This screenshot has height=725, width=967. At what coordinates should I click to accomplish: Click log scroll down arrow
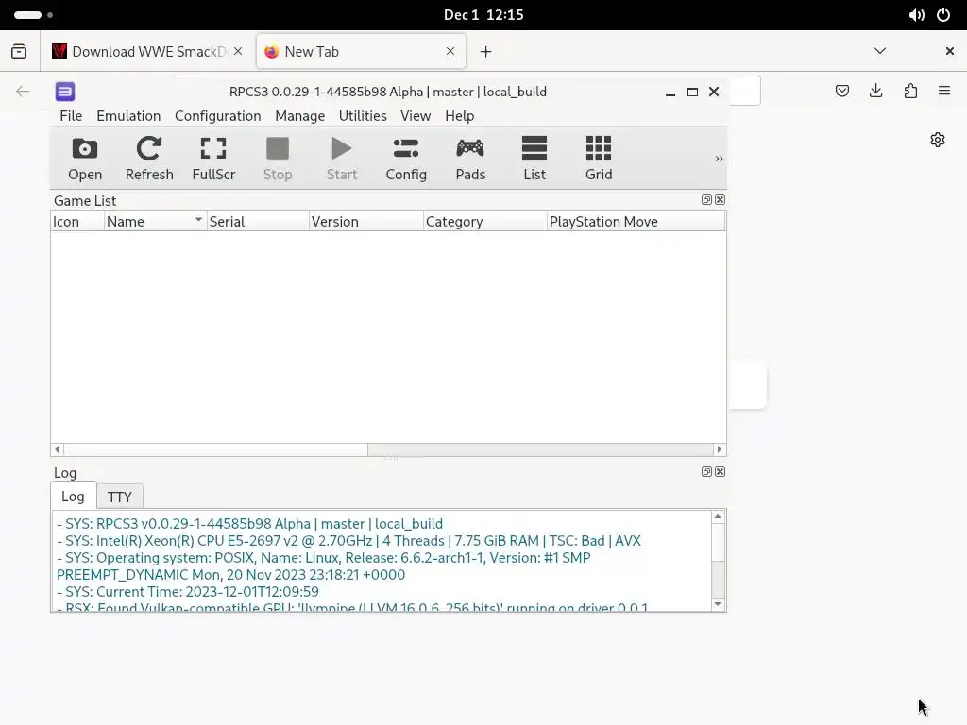point(718,604)
